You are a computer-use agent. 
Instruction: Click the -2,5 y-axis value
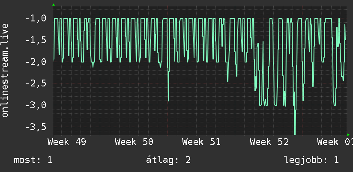(x=36, y=83)
